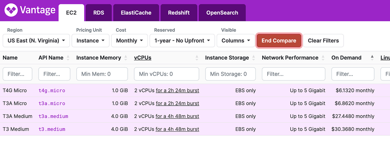Open the Region dropdown
Image resolution: width=390 pixels, height=146 pixels.
36,41
